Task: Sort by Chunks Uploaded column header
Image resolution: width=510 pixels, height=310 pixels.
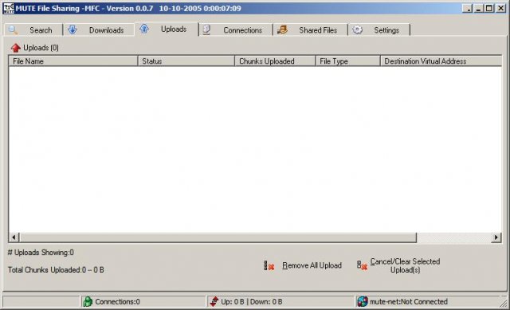Action: point(275,61)
